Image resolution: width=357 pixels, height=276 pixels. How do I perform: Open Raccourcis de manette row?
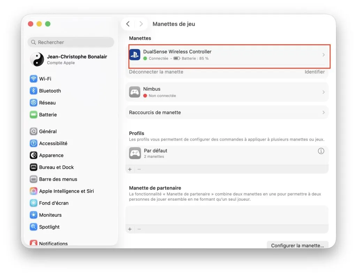pos(227,113)
